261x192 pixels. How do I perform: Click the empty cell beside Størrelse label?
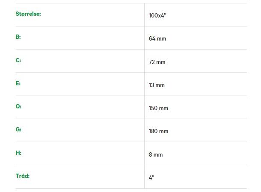click(92, 15)
